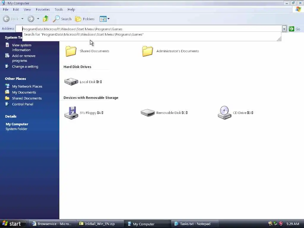Click the Forward arrow button
The height and width of the screenshot is (228, 304).
tap(31, 19)
